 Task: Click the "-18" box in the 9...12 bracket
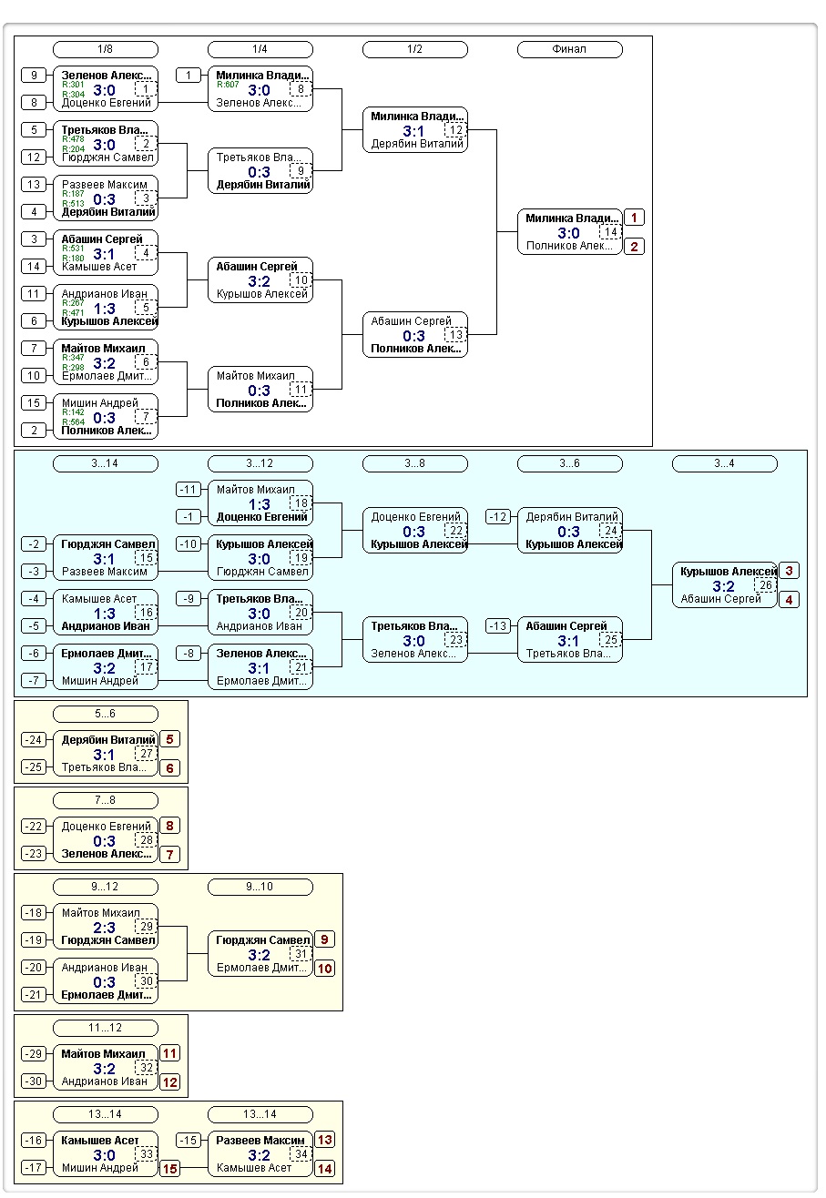point(34,912)
